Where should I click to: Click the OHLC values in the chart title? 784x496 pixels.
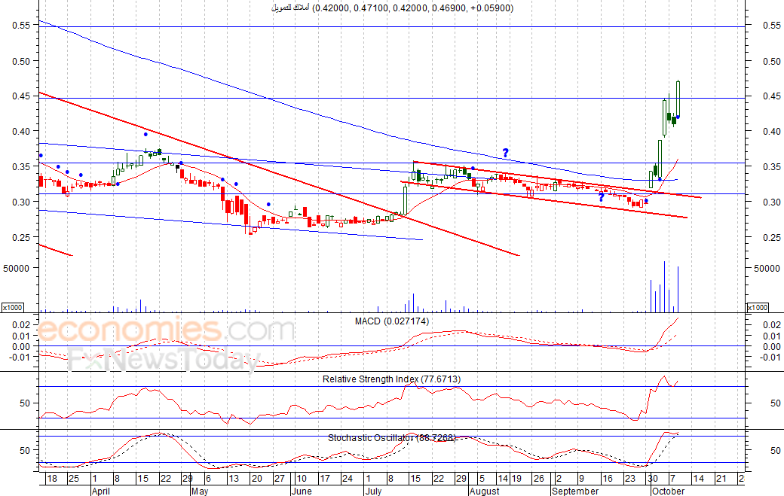pos(412,8)
